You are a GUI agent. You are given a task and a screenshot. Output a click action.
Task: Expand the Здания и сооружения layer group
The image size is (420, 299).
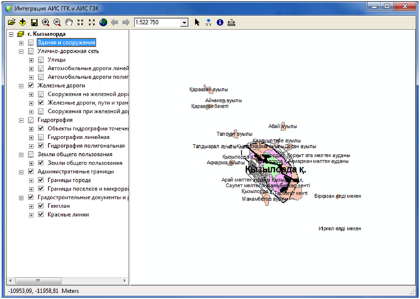coord(21,43)
